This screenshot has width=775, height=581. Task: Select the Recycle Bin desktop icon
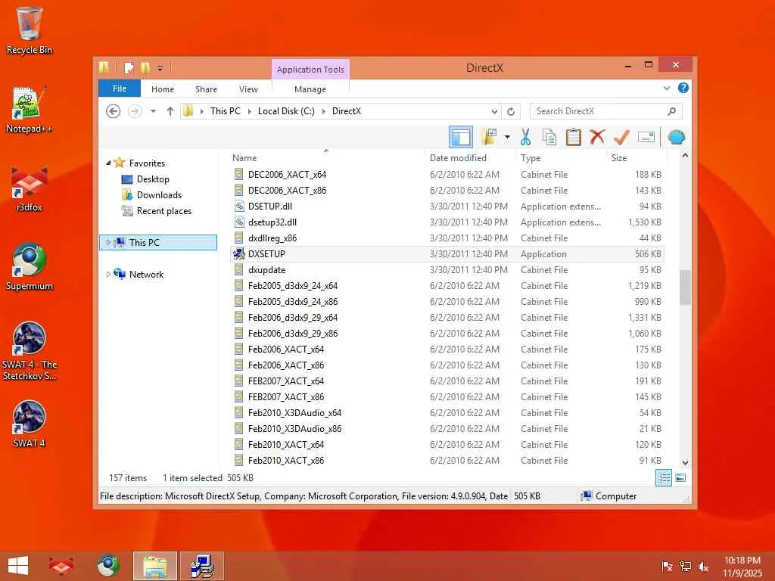pos(30,30)
